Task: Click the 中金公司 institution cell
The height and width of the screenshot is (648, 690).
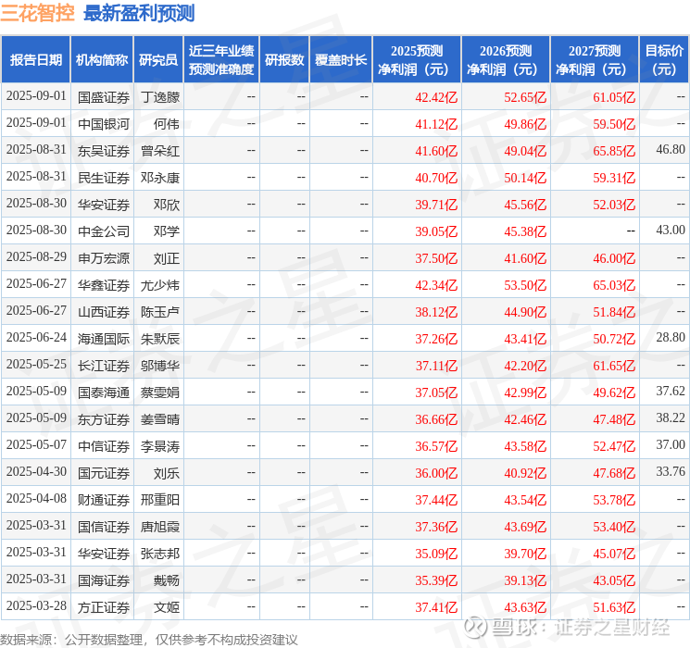Action: (104, 231)
